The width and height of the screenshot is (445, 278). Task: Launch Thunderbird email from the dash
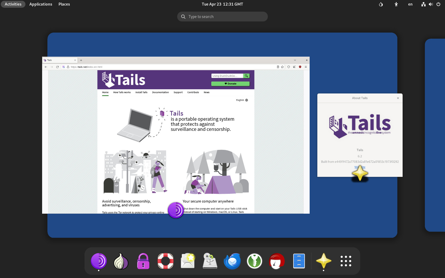click(x=232, y=261)
